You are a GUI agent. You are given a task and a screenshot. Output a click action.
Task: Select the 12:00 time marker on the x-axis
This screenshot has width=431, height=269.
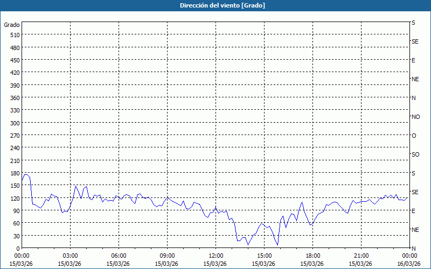click(x=215, y=256)
